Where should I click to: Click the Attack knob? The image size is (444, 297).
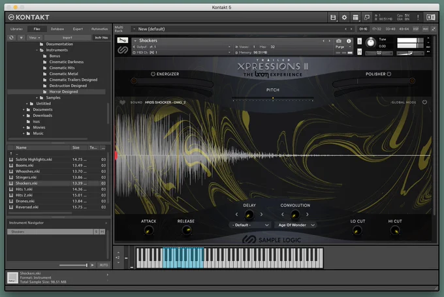pos(148,231)
